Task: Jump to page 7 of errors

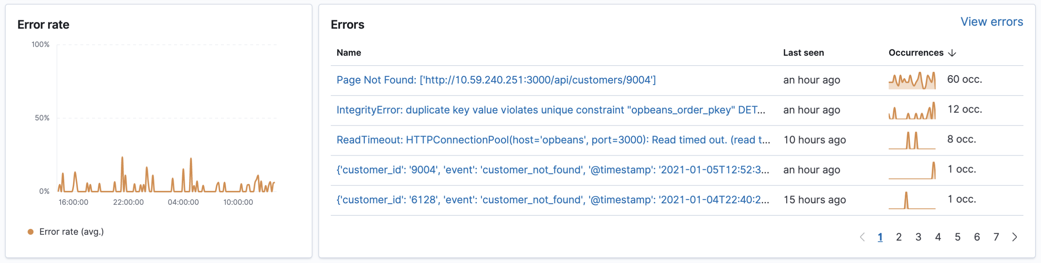Action: click(997, 237)
